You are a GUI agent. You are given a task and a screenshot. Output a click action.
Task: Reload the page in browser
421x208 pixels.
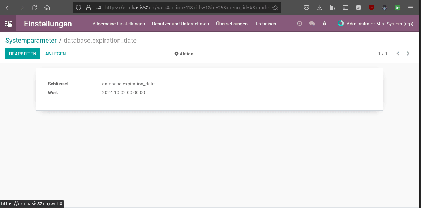click(x=34, y=8)
